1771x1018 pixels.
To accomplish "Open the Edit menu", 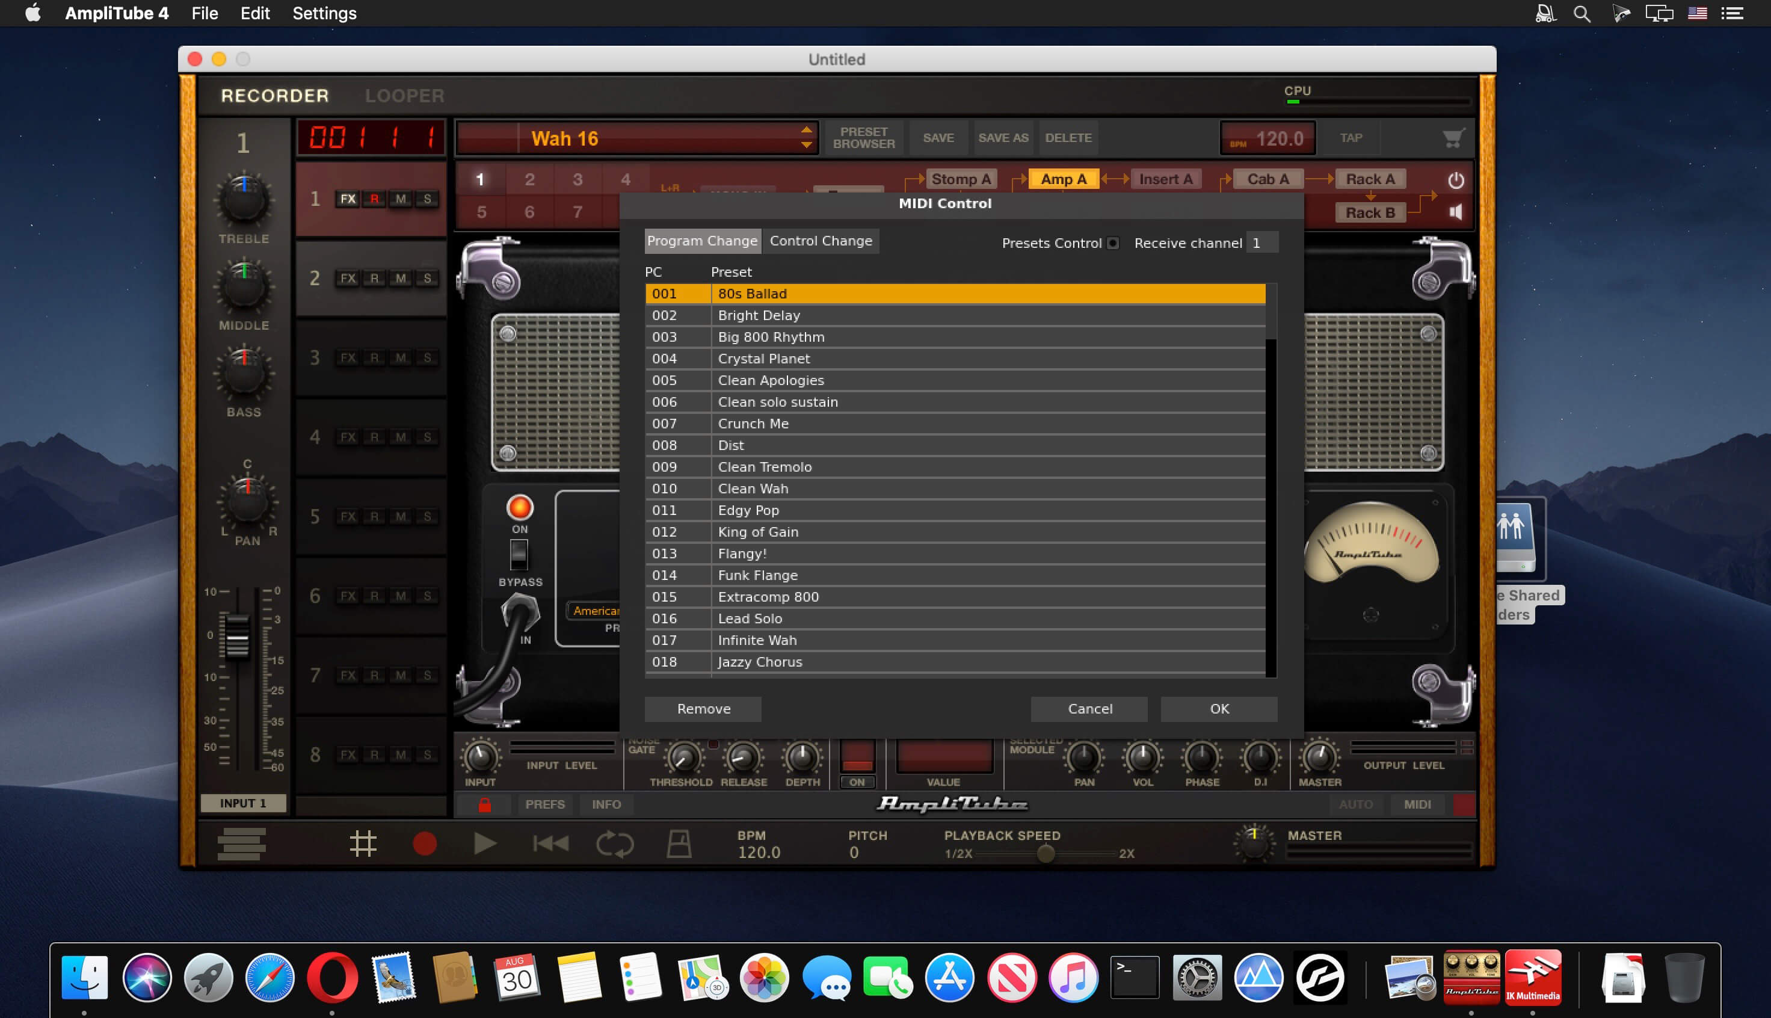I will 255,13.
